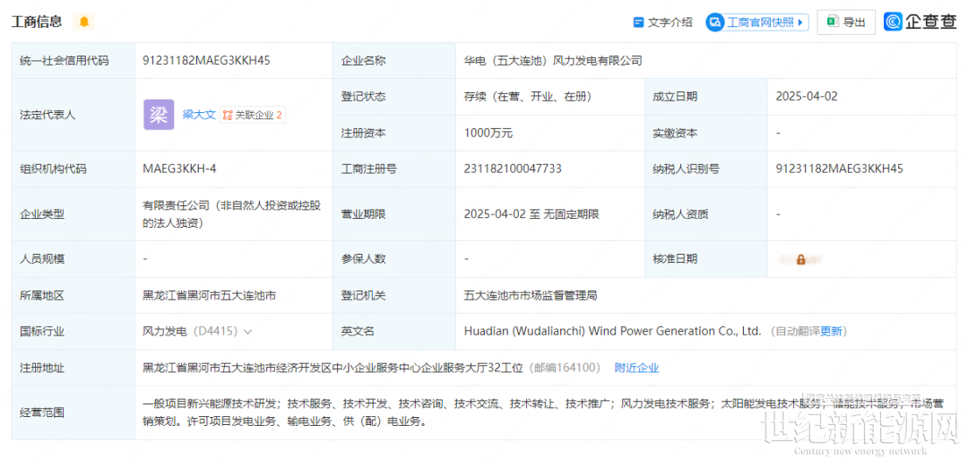Viewport: 968px width, 460px height.
Task: Open legal representative 梁大文 link
Action: point(199,115)
